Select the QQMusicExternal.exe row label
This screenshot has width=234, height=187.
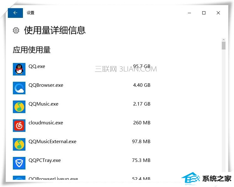pos(52,142)
